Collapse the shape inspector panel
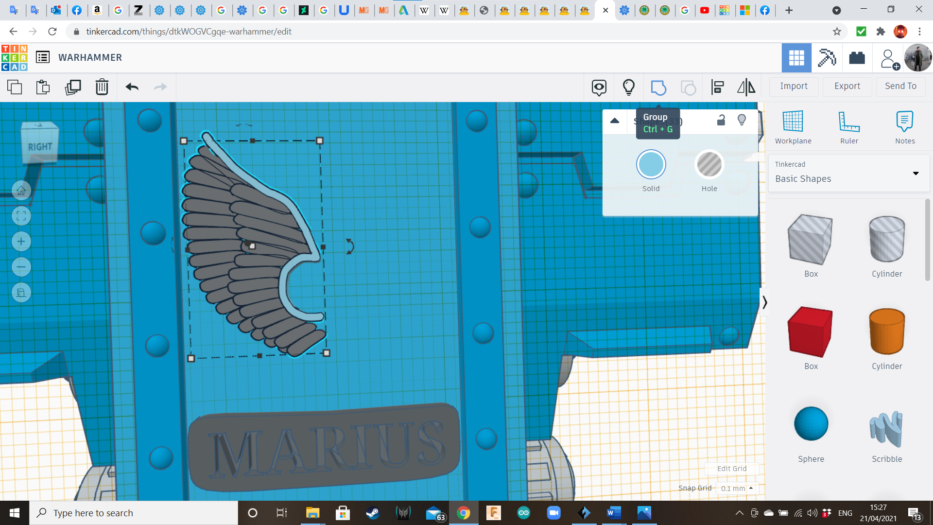The image size is (933, 525). (x=615, y=121)
